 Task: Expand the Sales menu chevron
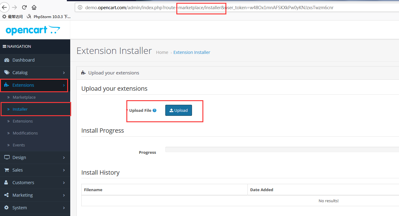64,170
